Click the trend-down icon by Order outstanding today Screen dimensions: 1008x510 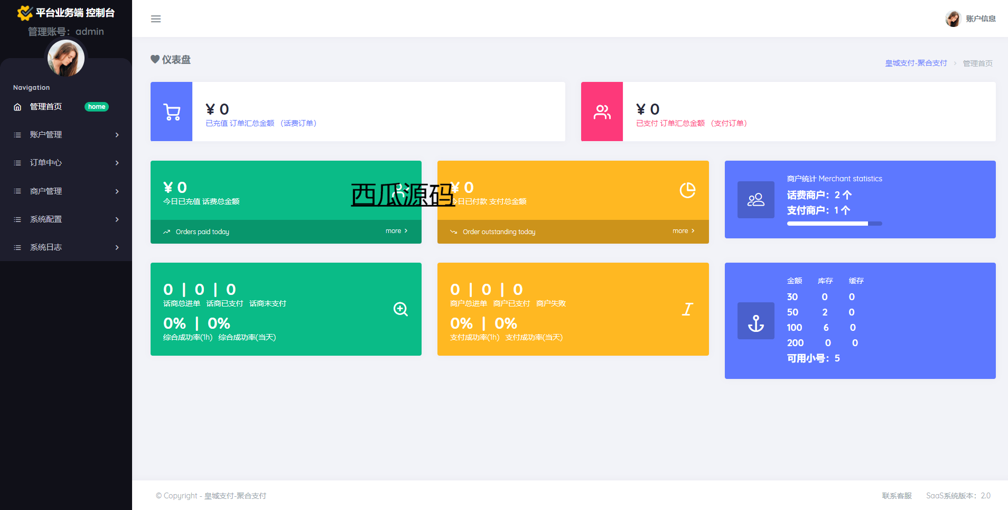point(453,232)
